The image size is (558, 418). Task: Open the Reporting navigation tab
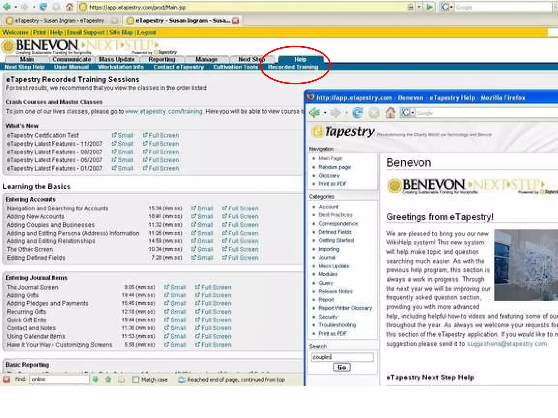[x=162, y=59]
